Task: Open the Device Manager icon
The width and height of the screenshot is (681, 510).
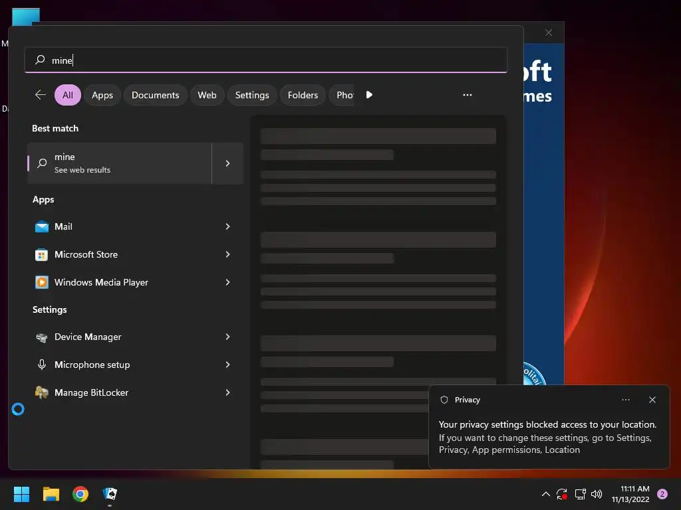Action: point(42,337)
